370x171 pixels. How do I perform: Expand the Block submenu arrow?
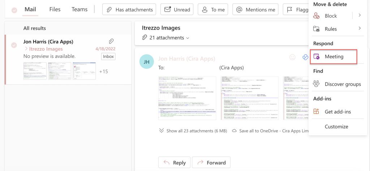pos(360,16)
